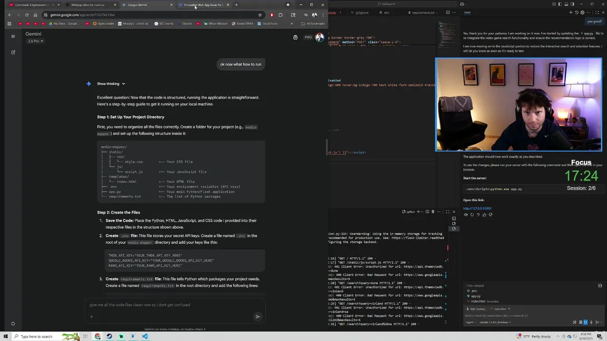Open a new Chrome tab
This screenshot has height=341, width=607.
[236, 5]
